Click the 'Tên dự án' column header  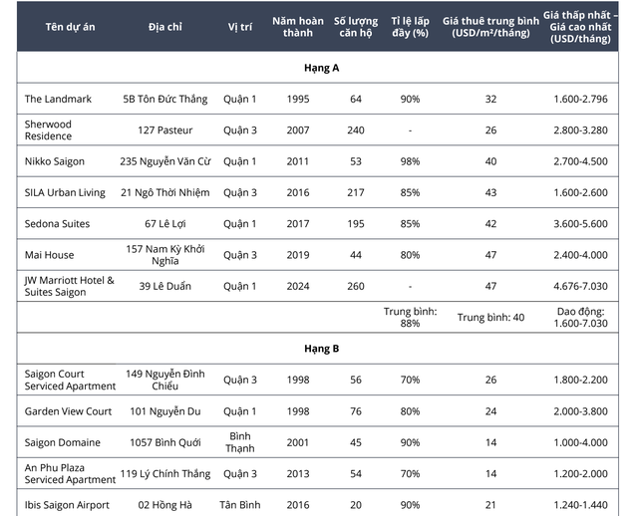(x=70, y=27)
